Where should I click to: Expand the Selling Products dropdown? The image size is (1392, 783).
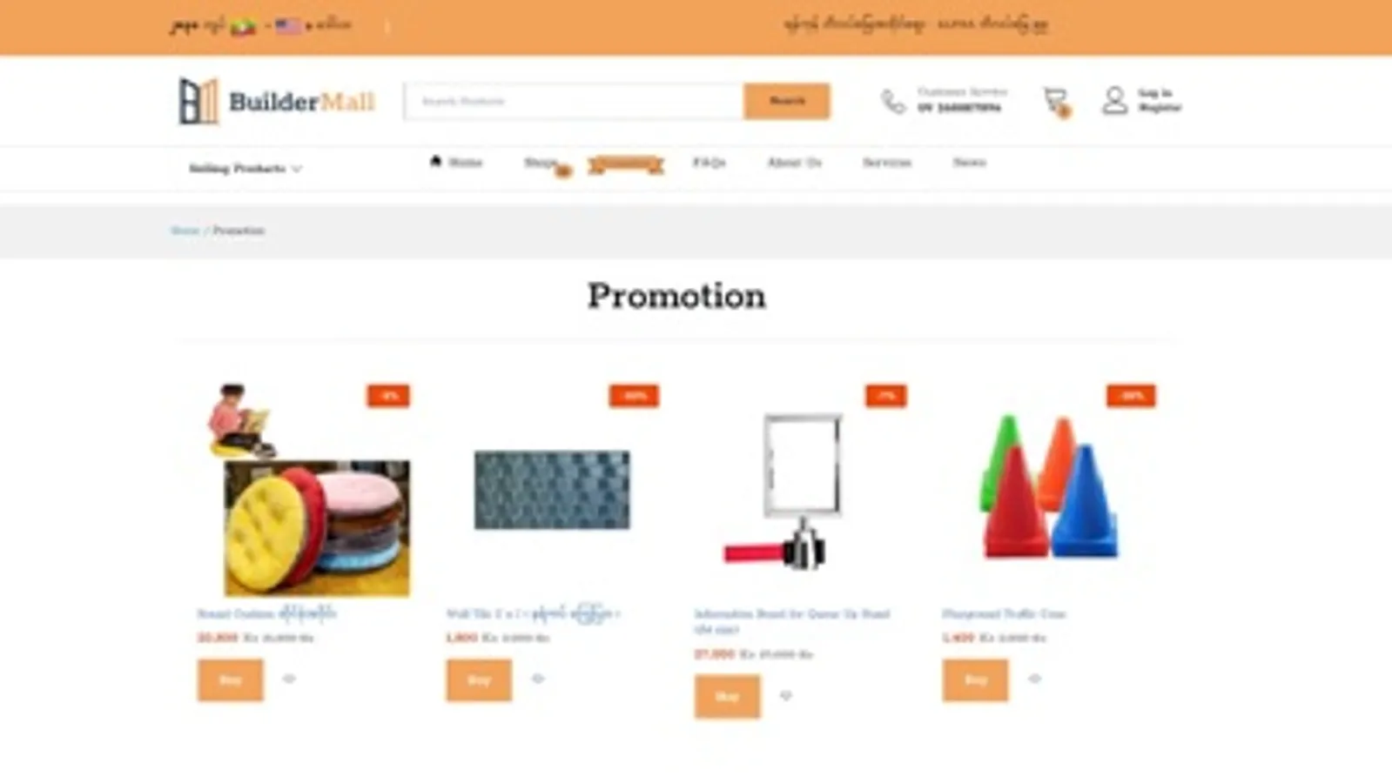tap(245, 169)
